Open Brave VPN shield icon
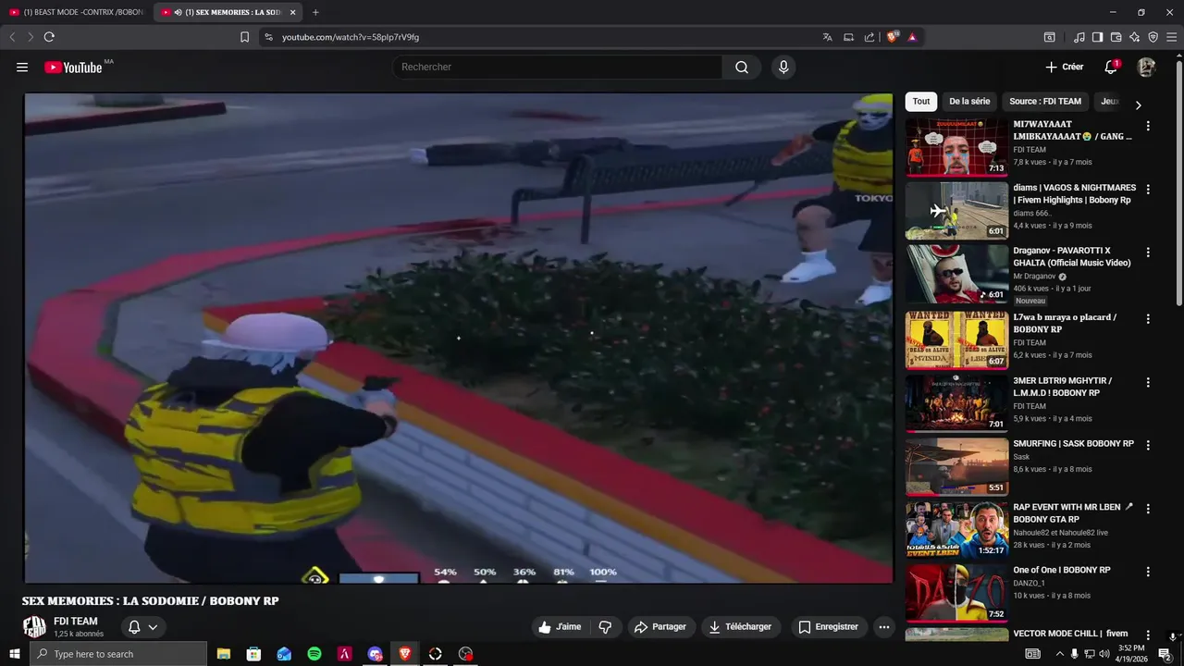This screenshot has width=1184, height=666. [x=1153, y=37]
